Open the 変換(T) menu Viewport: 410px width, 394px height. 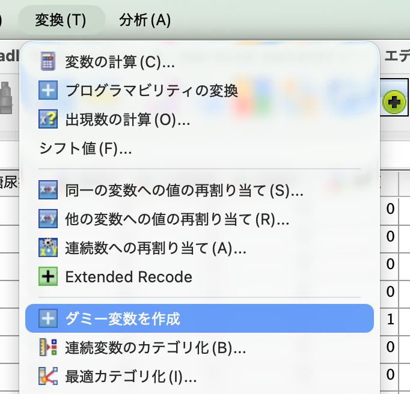tap(61, 20)
